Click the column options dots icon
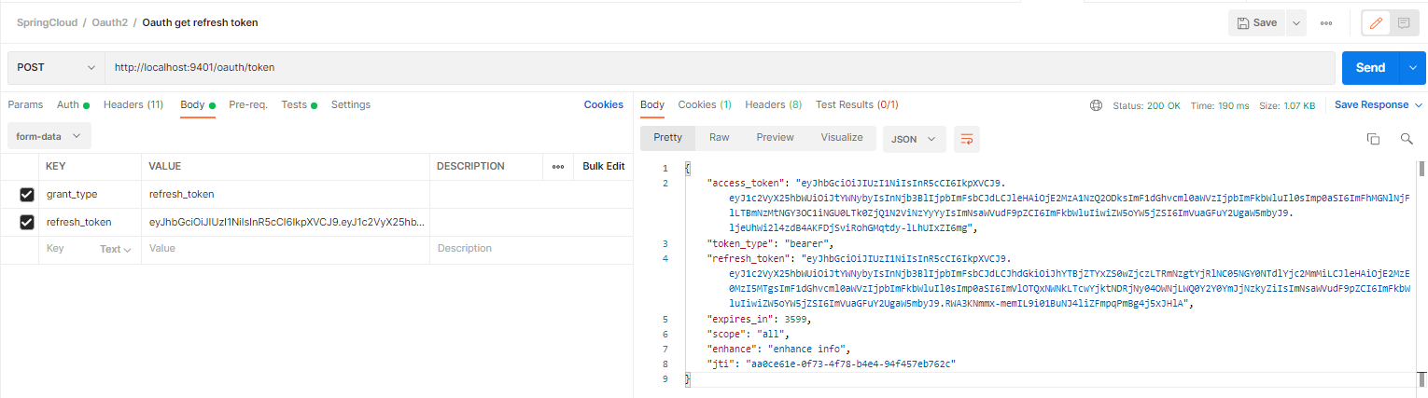 558,166
